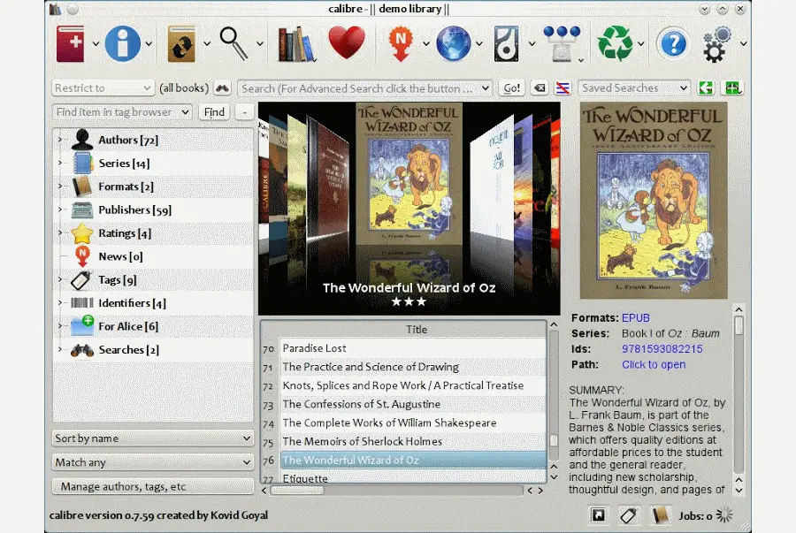Select 'The Confessions of St. Augustine' row
The image size is (796, 533).
click(413, 404)
